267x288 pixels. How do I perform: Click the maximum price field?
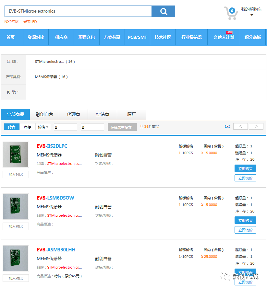(x=92, y=127)
